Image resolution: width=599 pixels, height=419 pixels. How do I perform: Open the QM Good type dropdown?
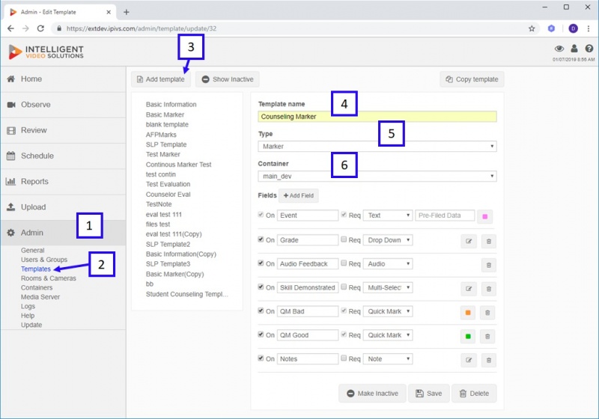388,335
